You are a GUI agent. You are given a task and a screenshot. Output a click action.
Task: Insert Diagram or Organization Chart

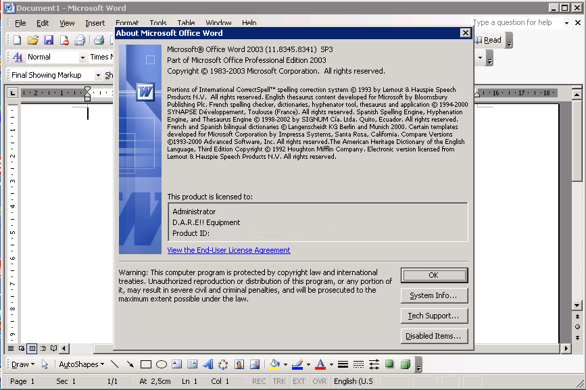point(223,364)
